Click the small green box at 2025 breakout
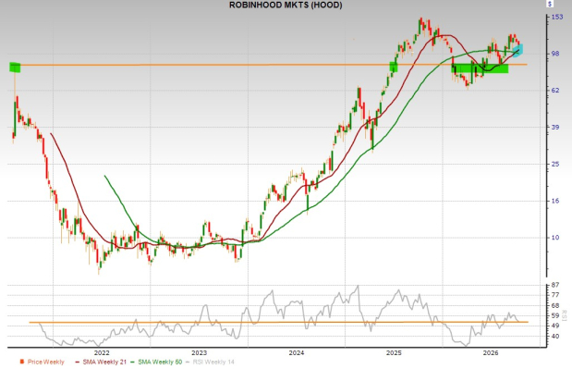Viewport: 572px width, 369px height. 394,67
